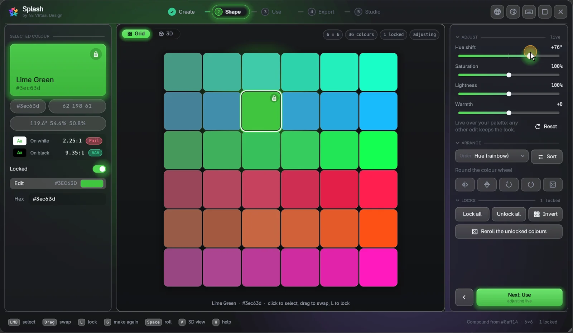The width and height of the screenshot is (573, 333).
Task: Shuffle the grid using the dice icon under Arrange
Action: click(x=553, y=185)
